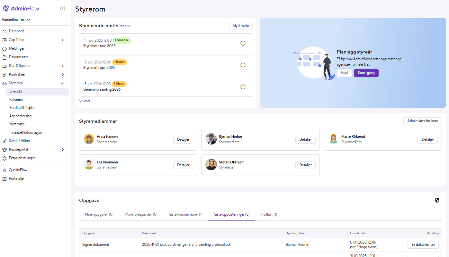Collapse the sidebar with the panel icon
The height and width of the screenshot is (257, 449).
click(x=63, y=8)
